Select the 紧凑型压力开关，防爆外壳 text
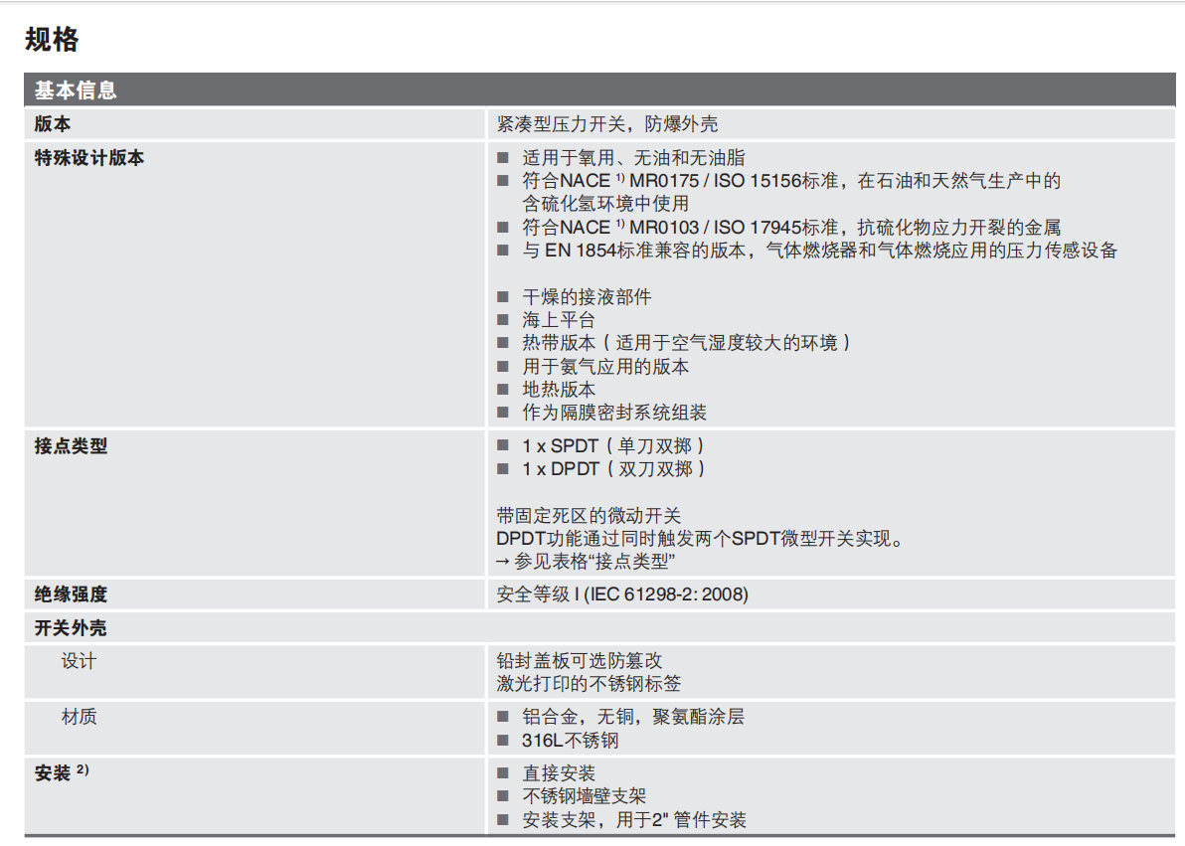 tap(606, 124)
